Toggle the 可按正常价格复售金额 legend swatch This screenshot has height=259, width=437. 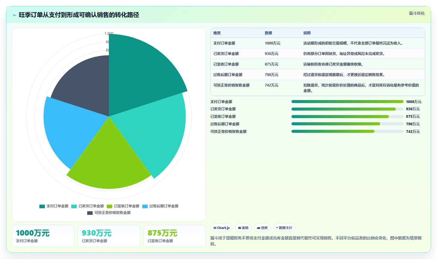pyautogui.click(x=90, y=213)
